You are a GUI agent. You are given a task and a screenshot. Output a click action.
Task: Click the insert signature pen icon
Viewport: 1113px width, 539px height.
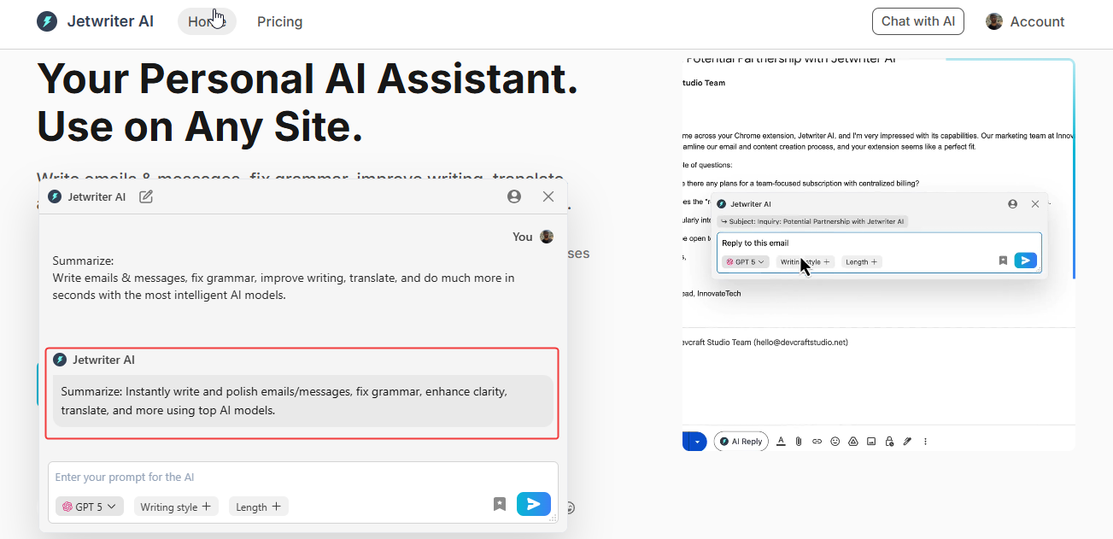click(x=907, y=442)
